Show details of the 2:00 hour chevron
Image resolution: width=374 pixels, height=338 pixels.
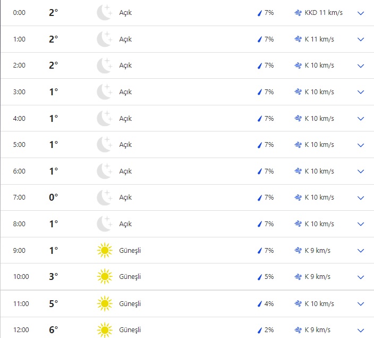(361, 66)
